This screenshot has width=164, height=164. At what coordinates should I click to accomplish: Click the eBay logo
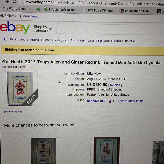coord(15,27)
